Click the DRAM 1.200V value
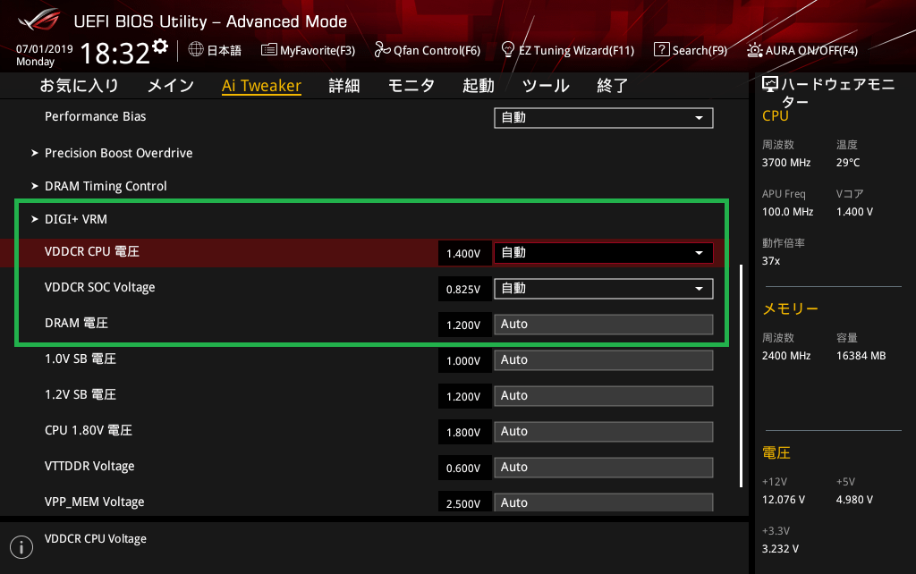The image size is (916, 574). (464, 325)
